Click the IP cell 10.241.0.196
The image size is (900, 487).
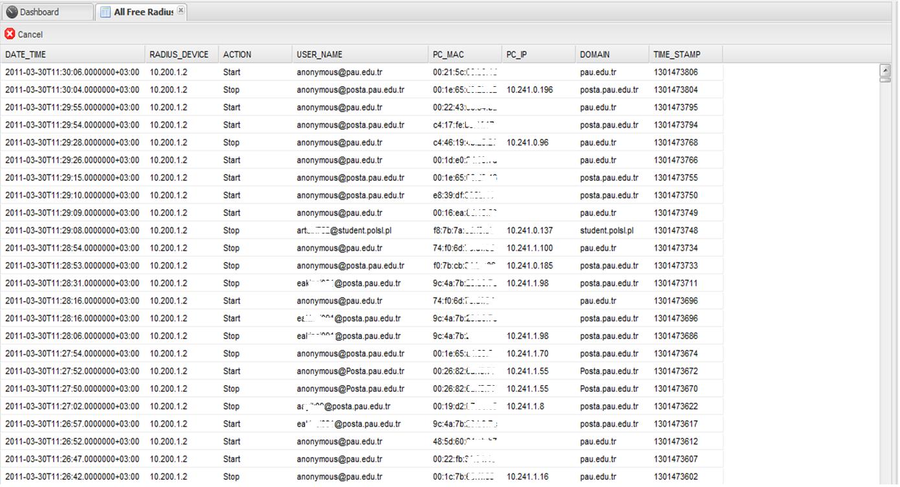(x=530, y=89)
